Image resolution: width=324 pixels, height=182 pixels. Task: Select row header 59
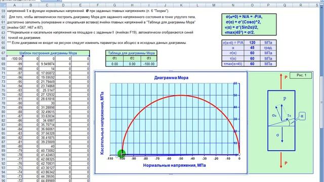coord(3,11)
